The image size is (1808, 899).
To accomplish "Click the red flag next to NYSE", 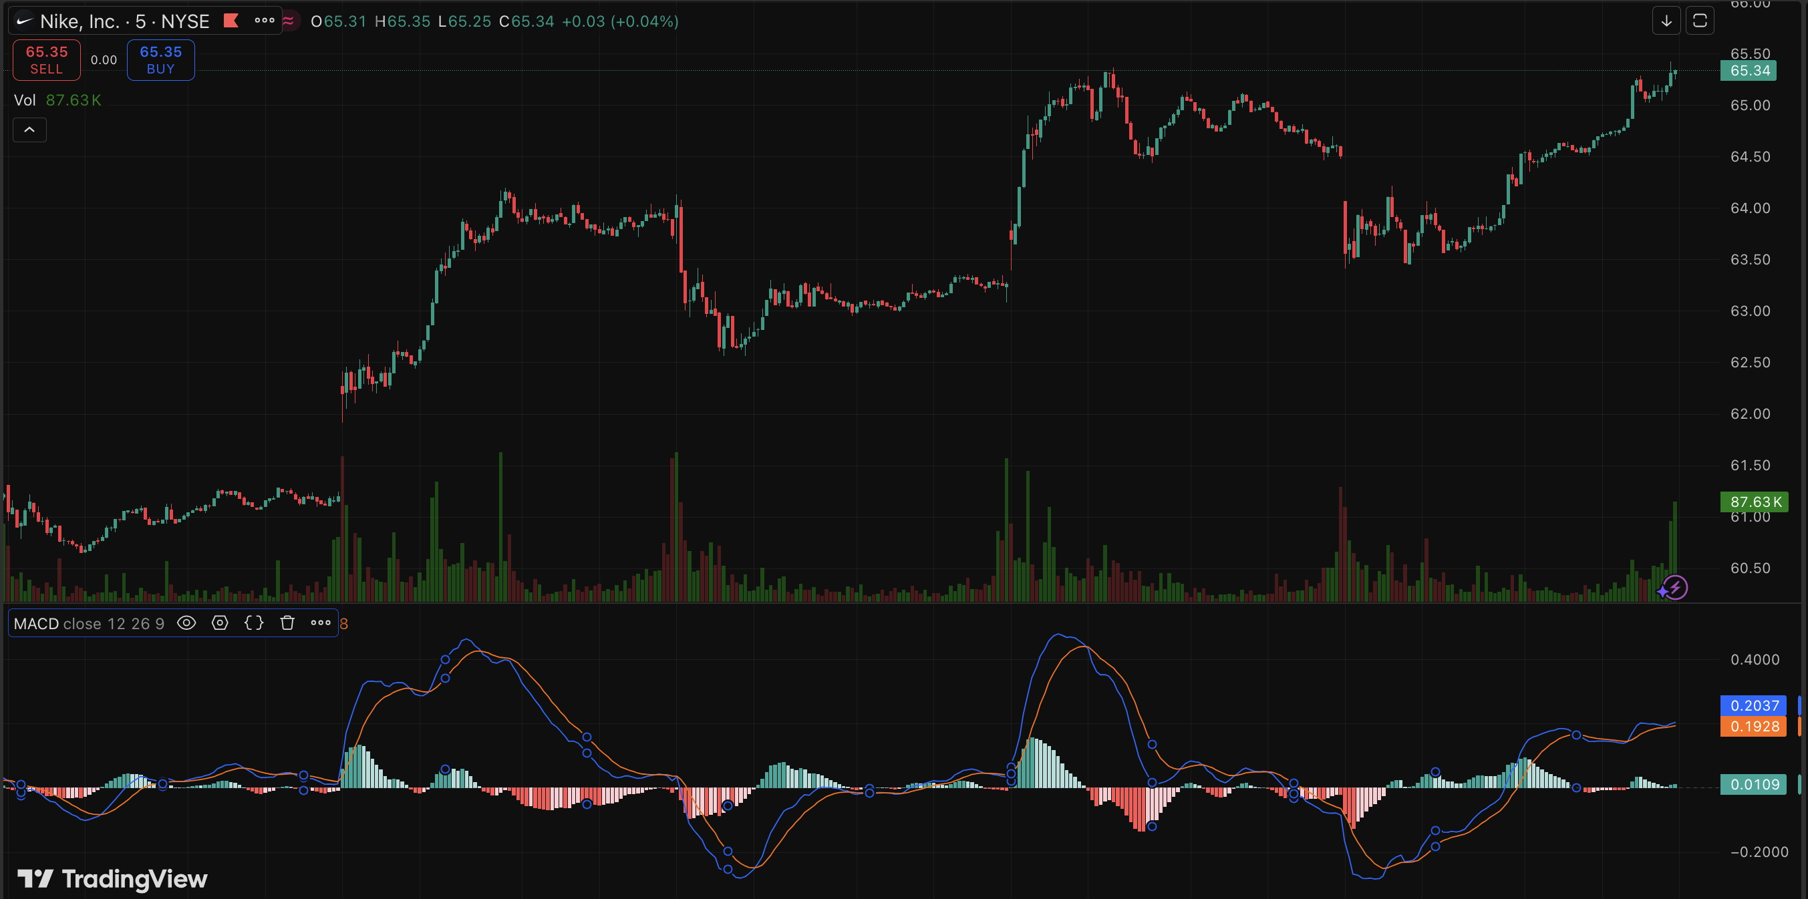I will coord(231,21).
